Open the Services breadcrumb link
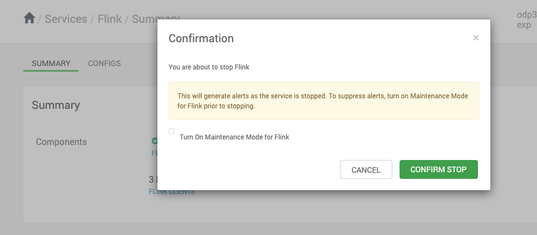The height and width of the screenshot is (235, 537). [x=66, y=19]
